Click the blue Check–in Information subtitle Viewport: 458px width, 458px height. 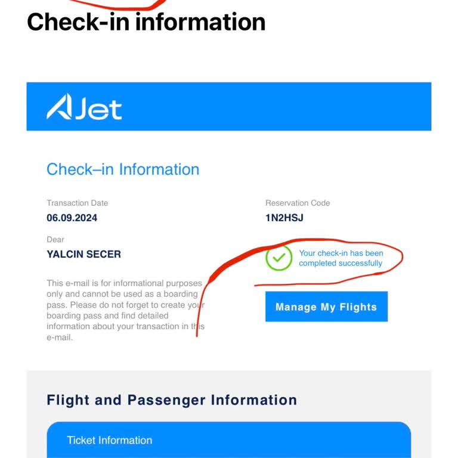point(123,169)
